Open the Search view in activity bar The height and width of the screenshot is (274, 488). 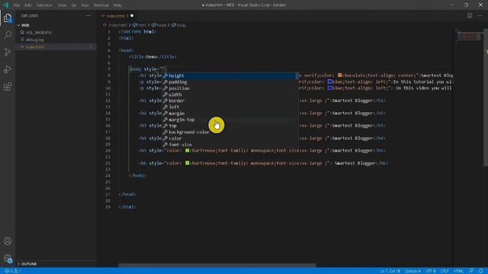point(8,34)
